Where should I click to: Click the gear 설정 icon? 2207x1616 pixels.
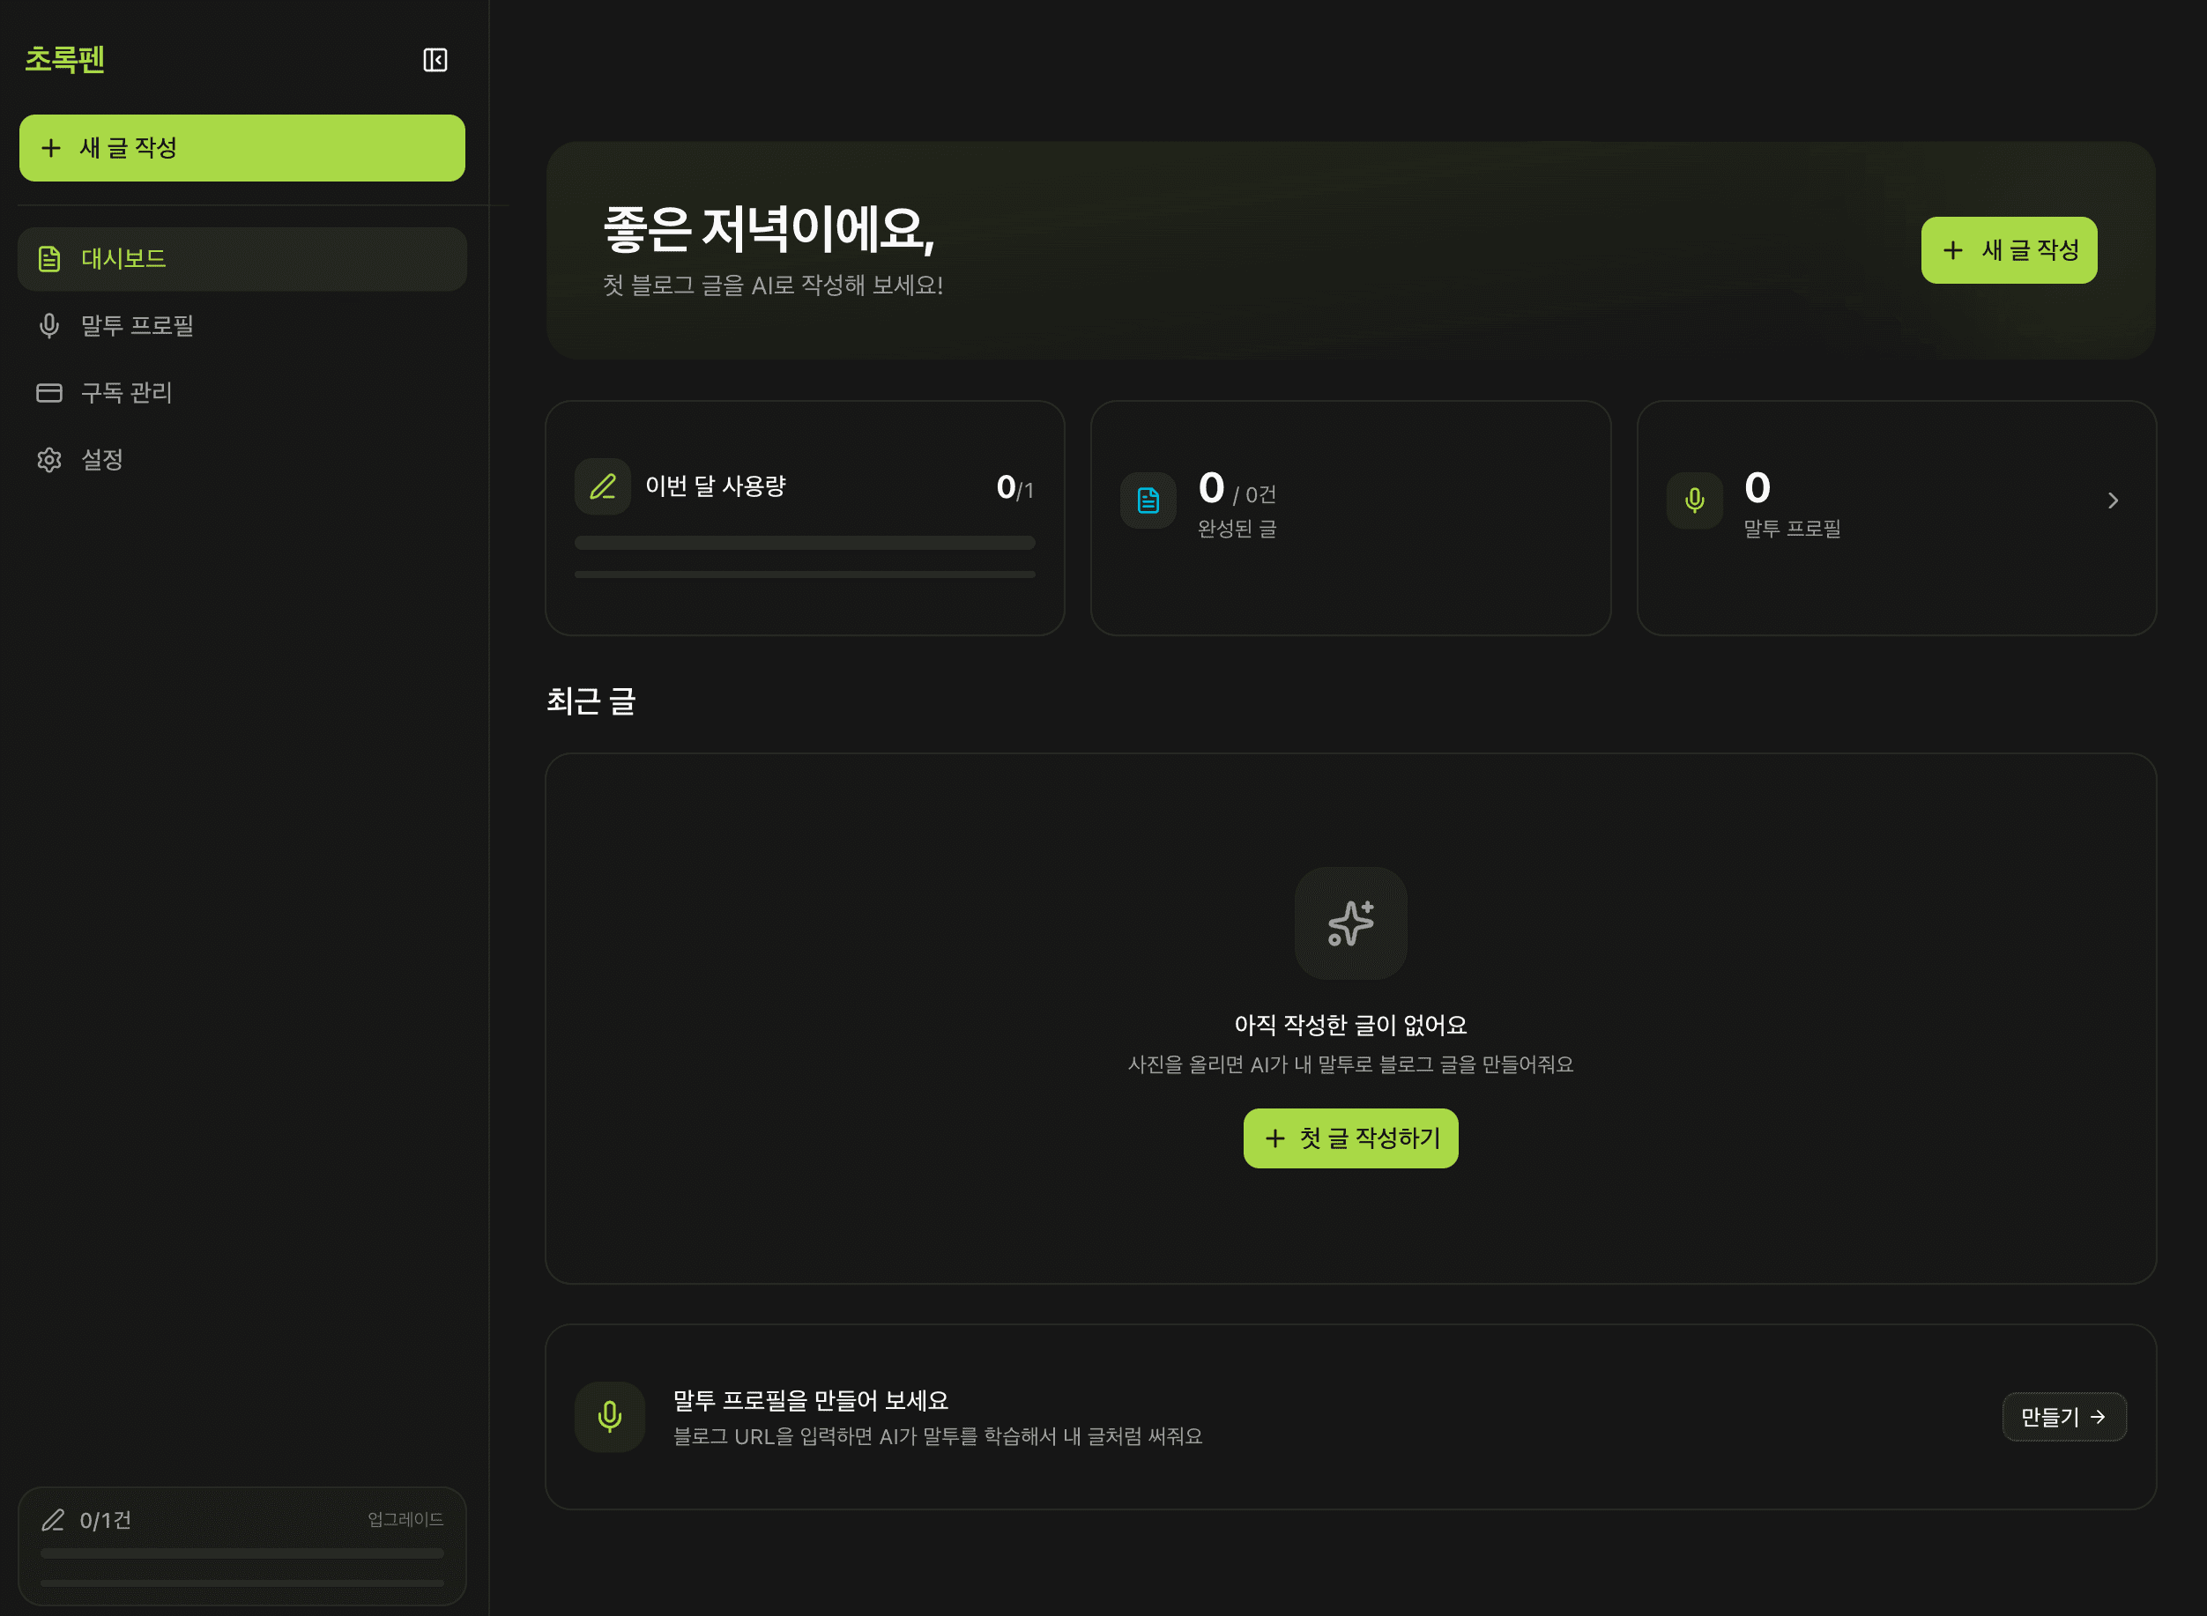[x=48, y=460]
